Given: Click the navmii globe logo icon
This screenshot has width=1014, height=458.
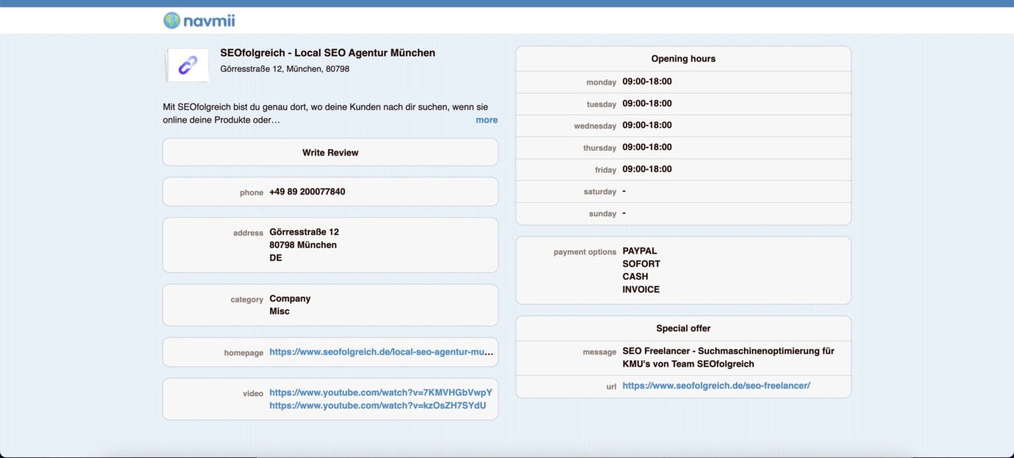Looking at the screenshot, I should coord(172,20).
